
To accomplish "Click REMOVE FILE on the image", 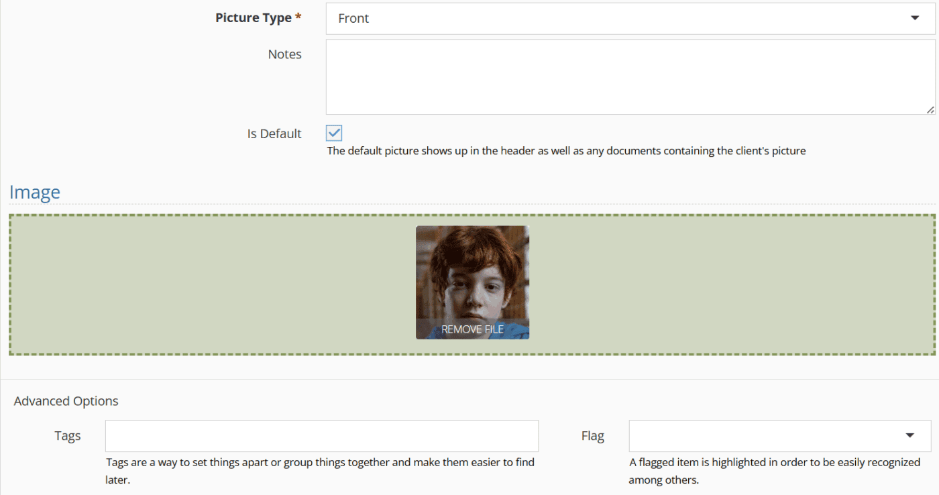I will pyautogui.click(x=472, y=329).
